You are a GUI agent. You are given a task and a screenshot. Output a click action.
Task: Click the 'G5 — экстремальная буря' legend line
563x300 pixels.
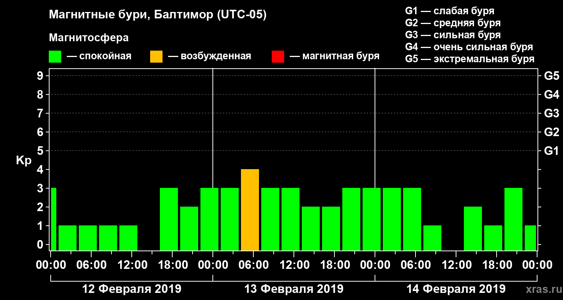pyautogui.click(x=470, y=59)
